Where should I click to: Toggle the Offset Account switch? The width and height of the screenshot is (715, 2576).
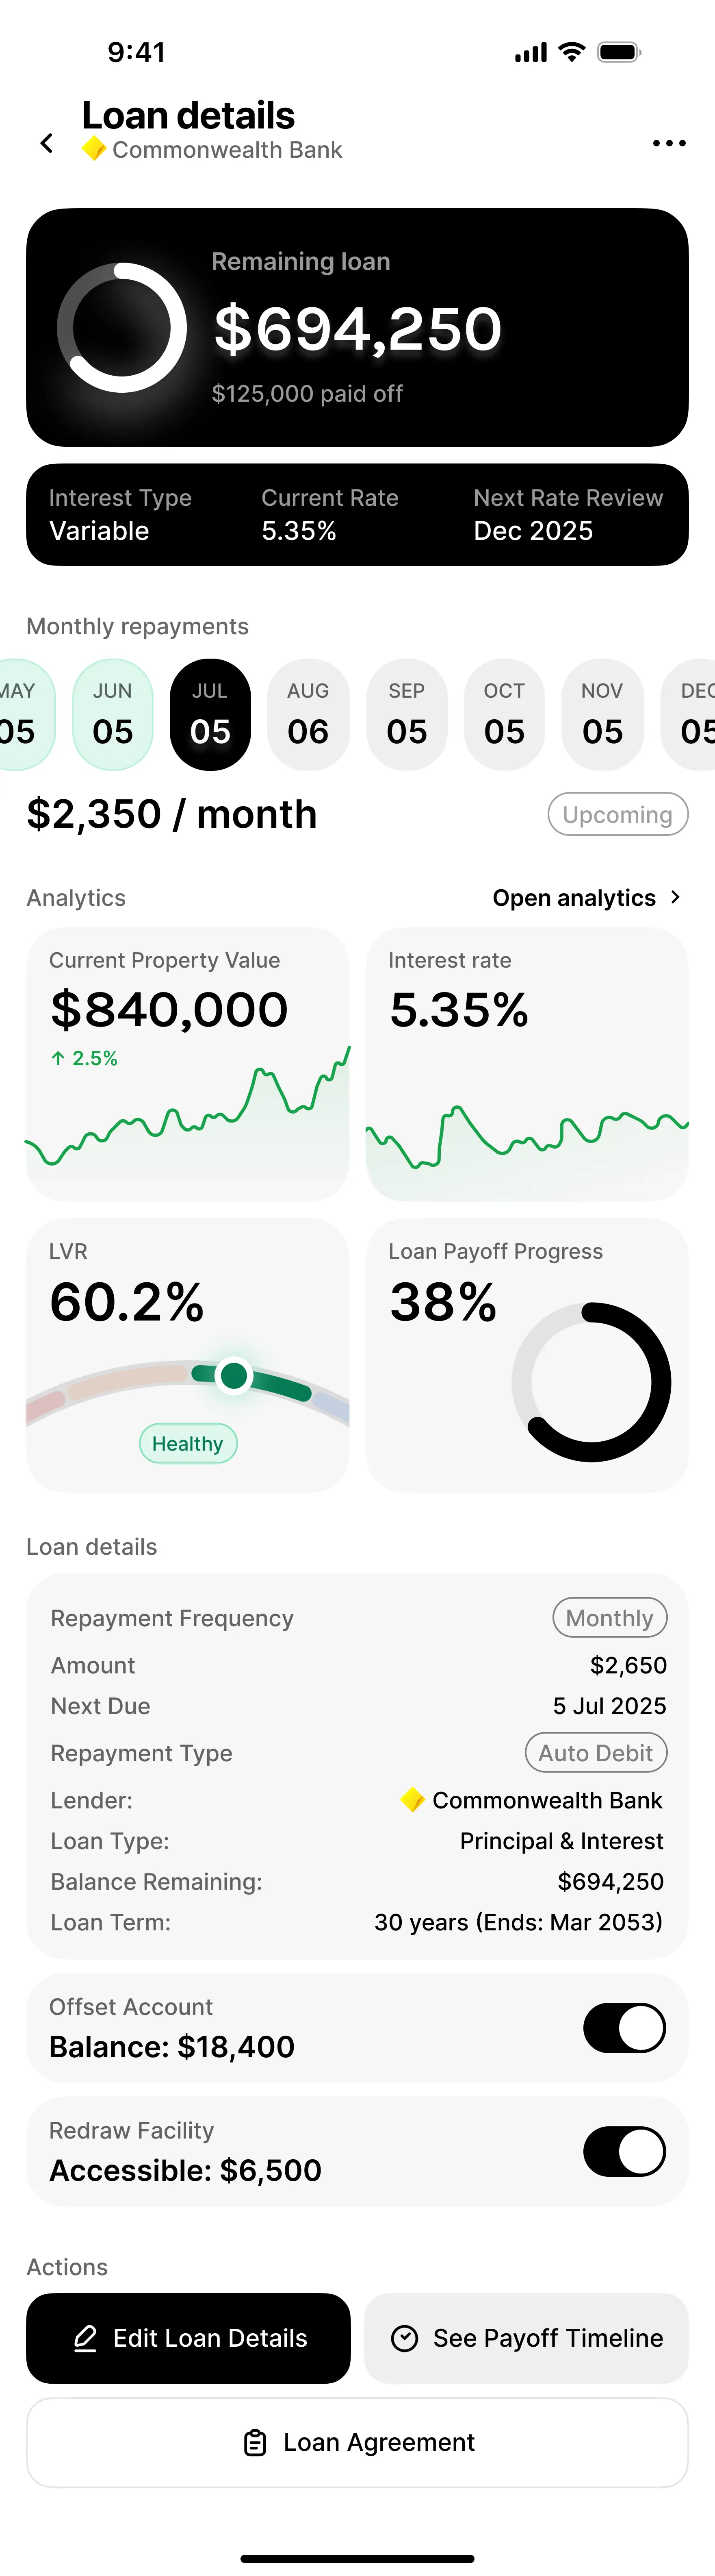(624, 2027)
